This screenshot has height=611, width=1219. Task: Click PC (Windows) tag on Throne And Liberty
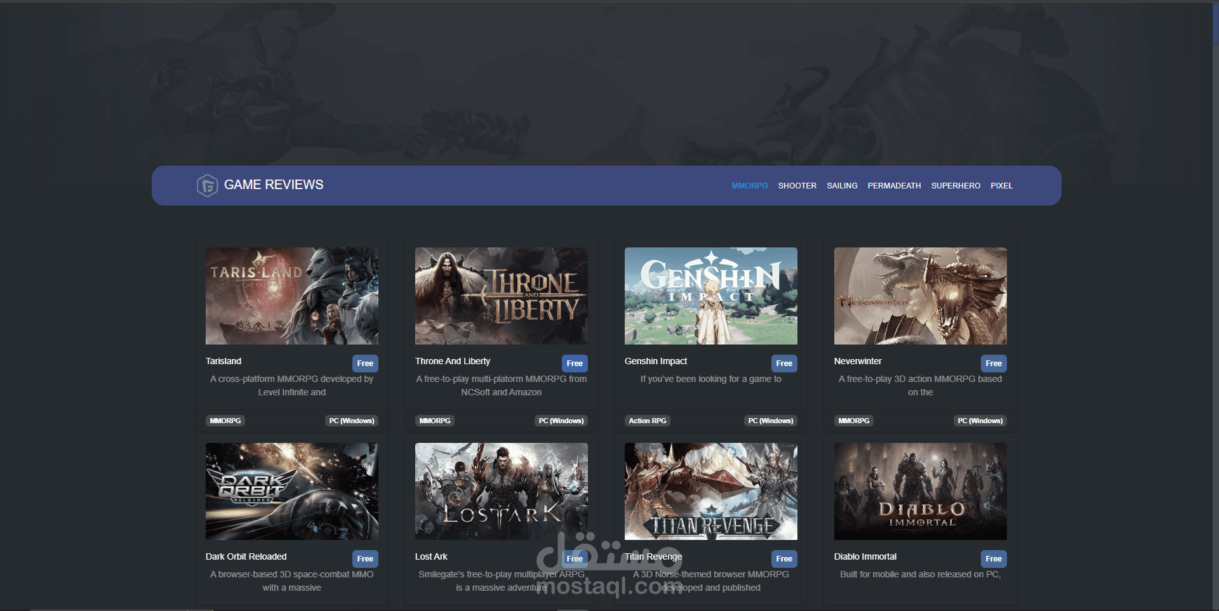click(x=561, y=421)
